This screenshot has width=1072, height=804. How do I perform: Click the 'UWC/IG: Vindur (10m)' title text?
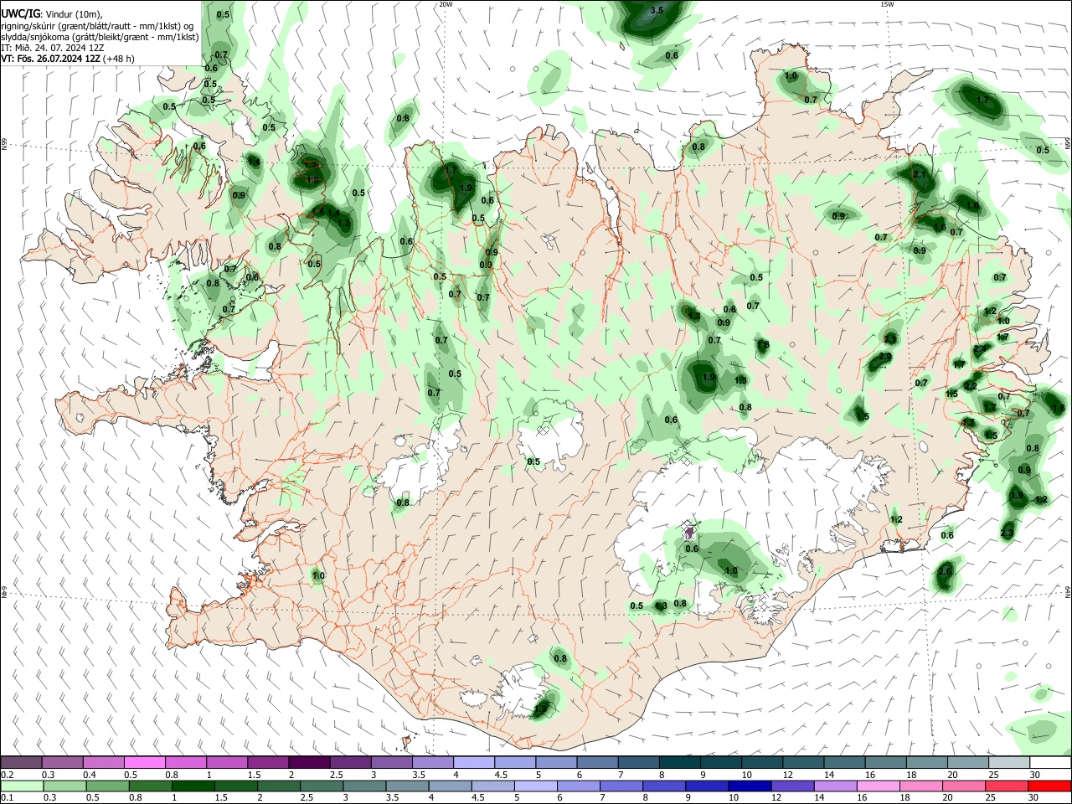[x=51, y=14]
